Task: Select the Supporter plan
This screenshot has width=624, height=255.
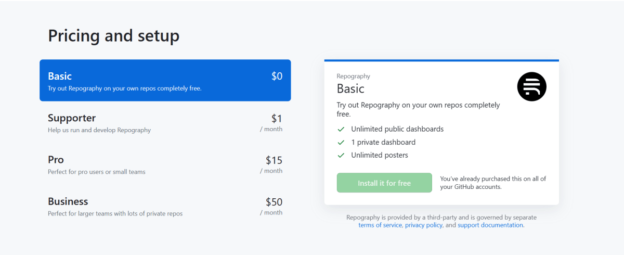Action: click(x=165, y=123)
